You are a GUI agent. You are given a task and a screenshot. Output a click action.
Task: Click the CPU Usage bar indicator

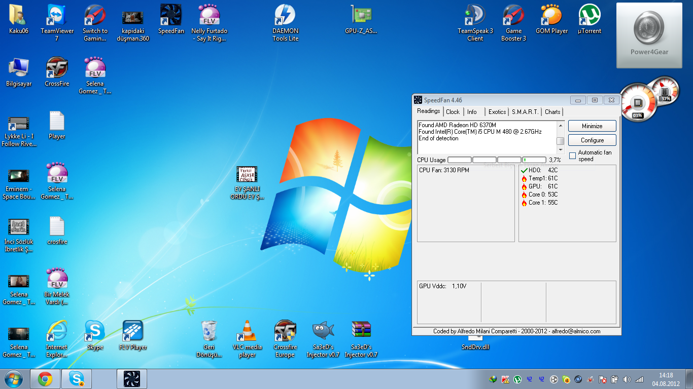coord(497,160)
